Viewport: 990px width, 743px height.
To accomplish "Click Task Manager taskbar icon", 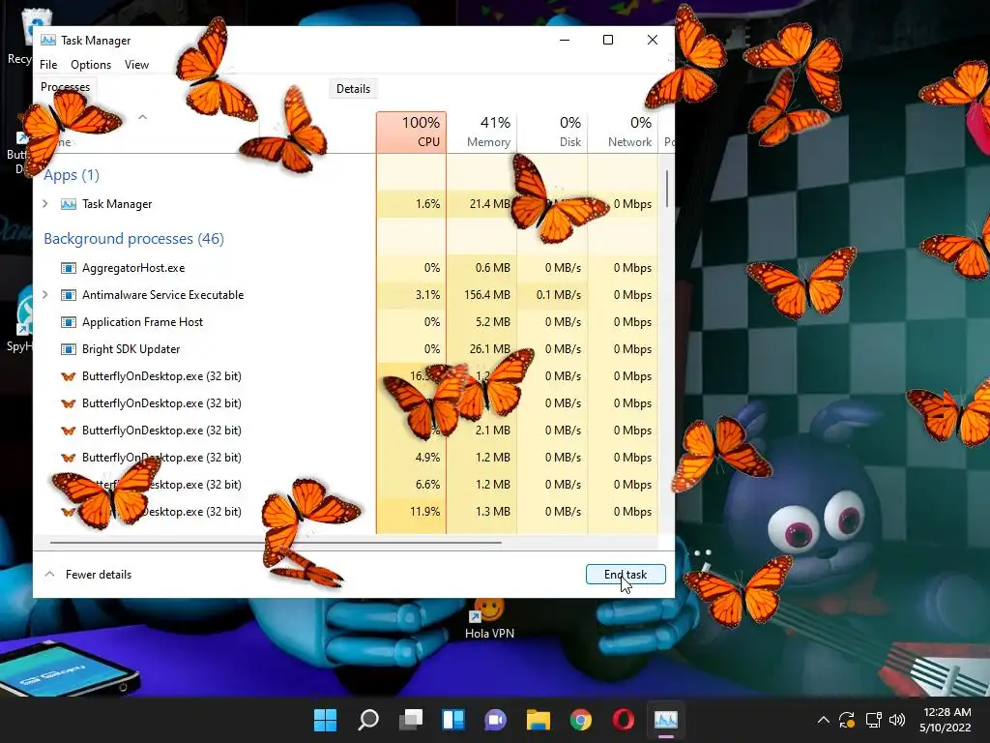I will click(665, 720).
